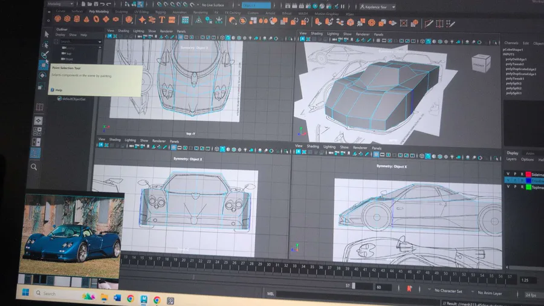Click the Auto Keyframe red icon
This screenshot has height=306, width=544.
point(409,288)
